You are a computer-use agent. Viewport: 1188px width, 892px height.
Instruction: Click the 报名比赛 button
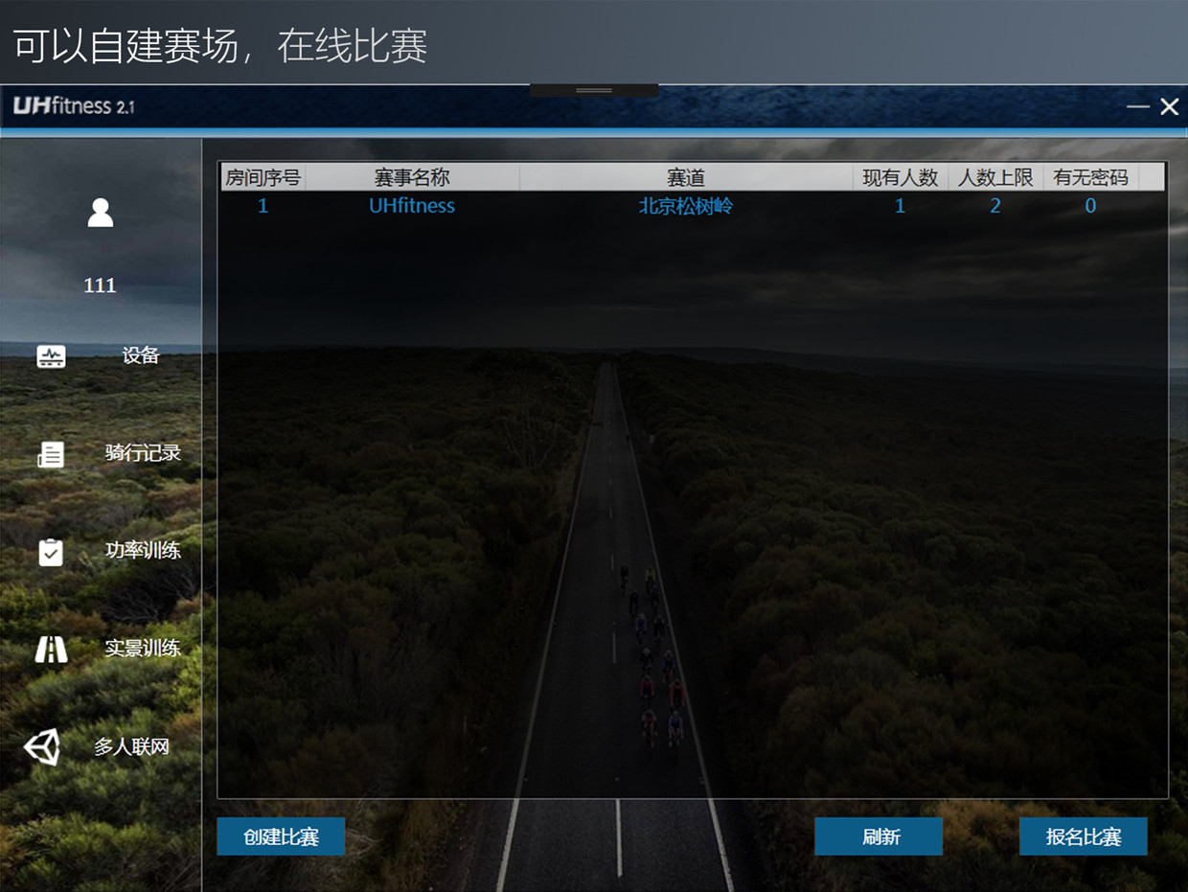[1084, 836]
